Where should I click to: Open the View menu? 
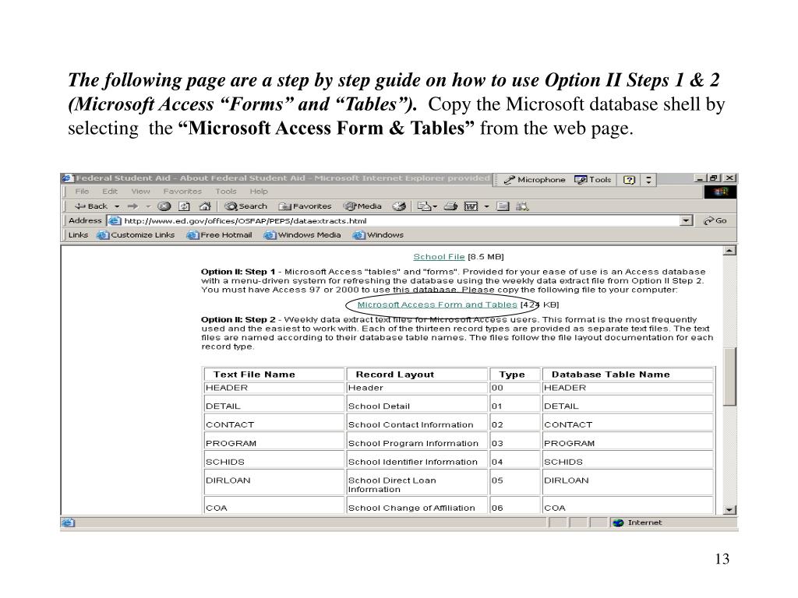[x=140, y=192]
